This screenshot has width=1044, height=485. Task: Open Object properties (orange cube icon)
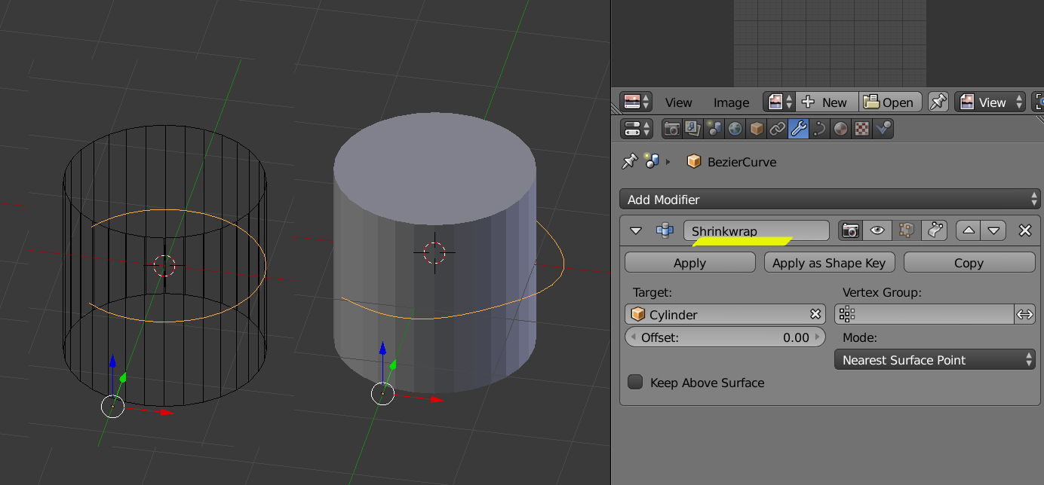757,129
